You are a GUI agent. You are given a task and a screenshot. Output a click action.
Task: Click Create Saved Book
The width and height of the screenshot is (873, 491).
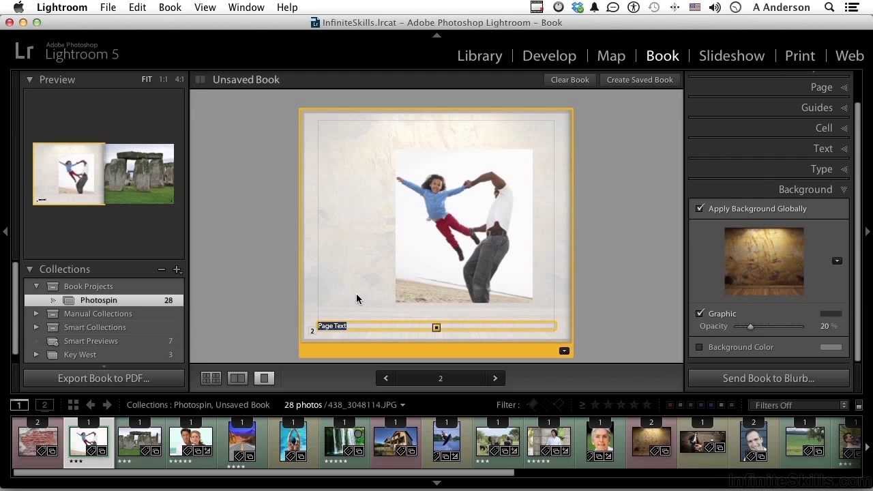pos(639,80)
